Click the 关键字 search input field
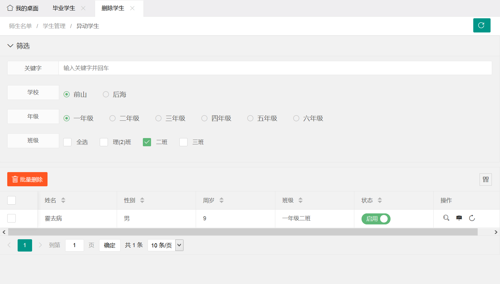 [x=275, y=68]
